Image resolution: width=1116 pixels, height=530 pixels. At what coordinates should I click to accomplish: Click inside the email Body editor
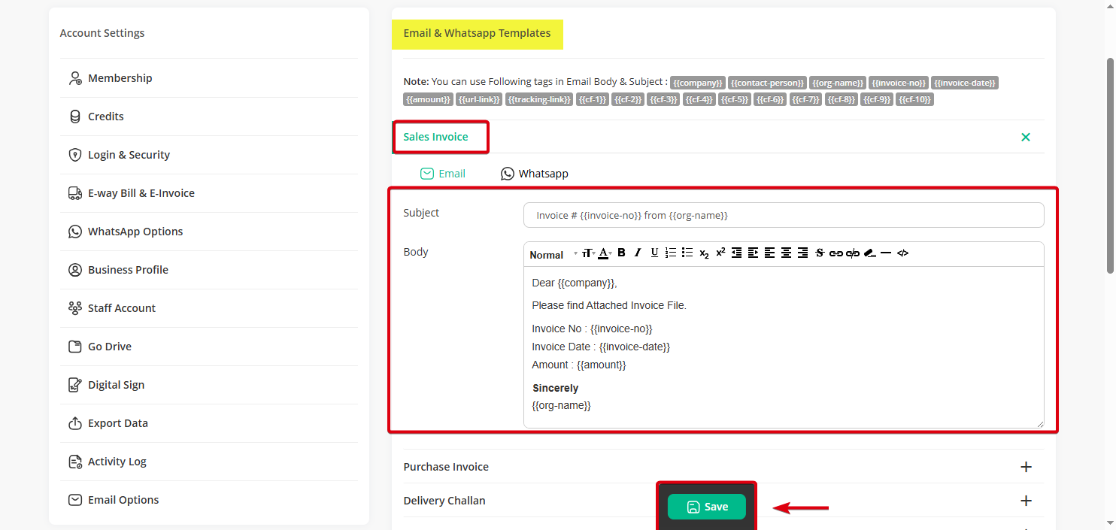tap(784, 347)
